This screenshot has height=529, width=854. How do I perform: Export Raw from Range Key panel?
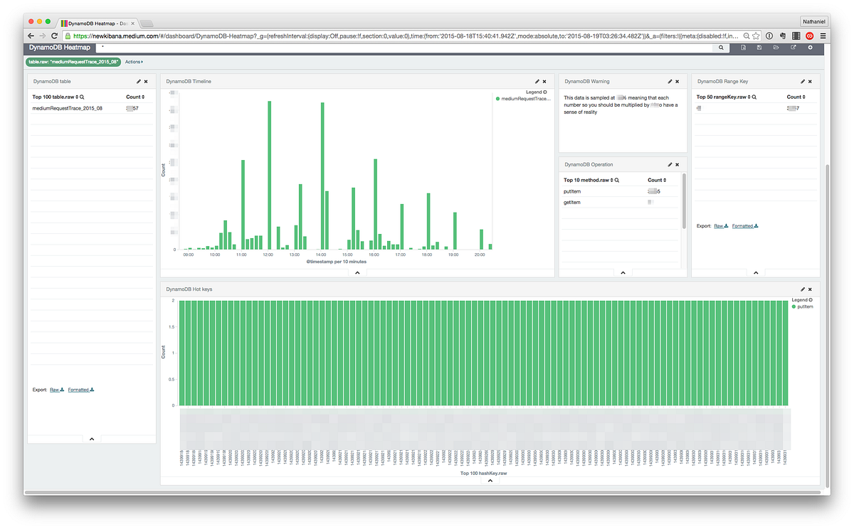point(721,226)
